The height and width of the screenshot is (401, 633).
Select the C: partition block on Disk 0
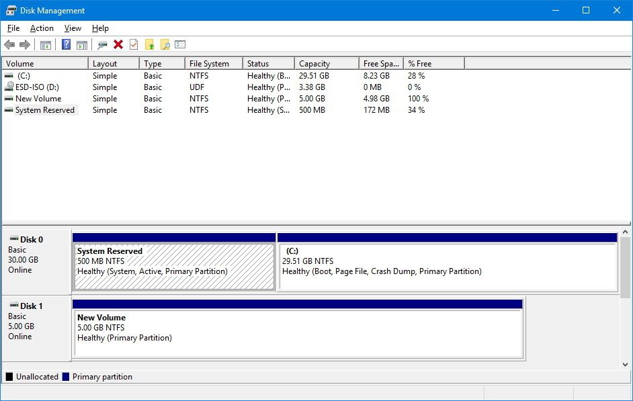(447, 262)
